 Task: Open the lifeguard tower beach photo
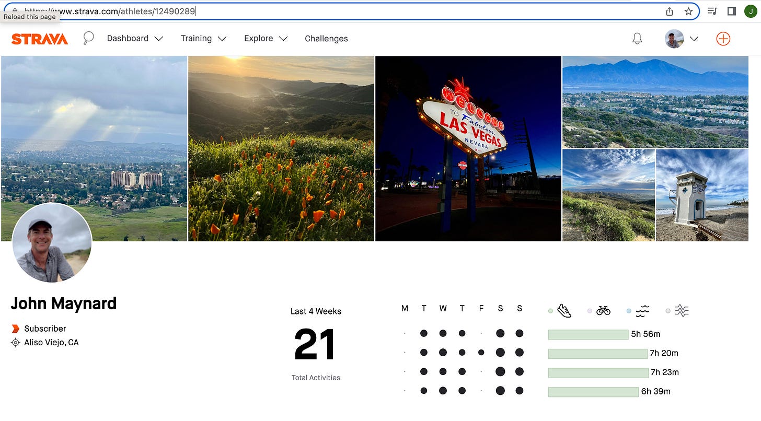click(702, 195)
